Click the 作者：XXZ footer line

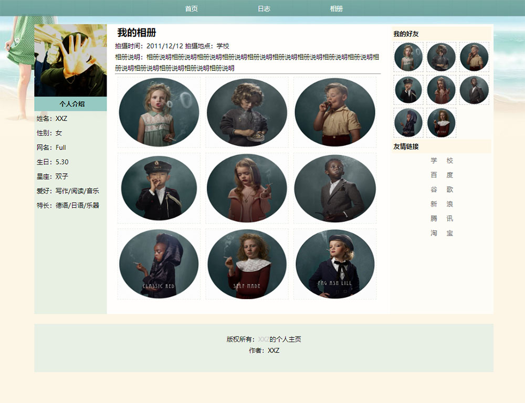[x=264, y=351]
